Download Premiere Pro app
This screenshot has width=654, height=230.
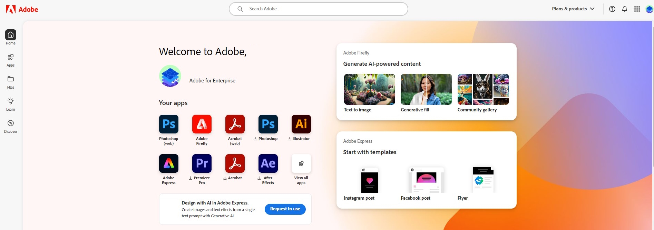pyautogui.click(x=202, y=163)
